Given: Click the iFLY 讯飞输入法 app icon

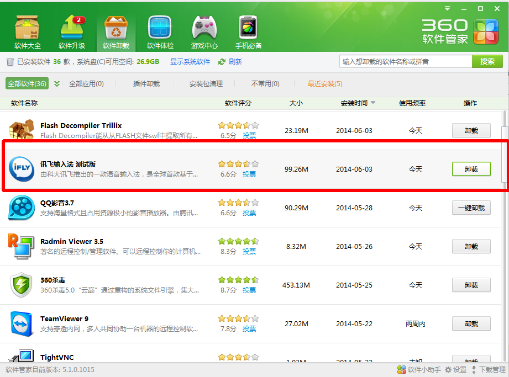Looking at the screenshot, I should pyautogui.click(x=22, y=169).
